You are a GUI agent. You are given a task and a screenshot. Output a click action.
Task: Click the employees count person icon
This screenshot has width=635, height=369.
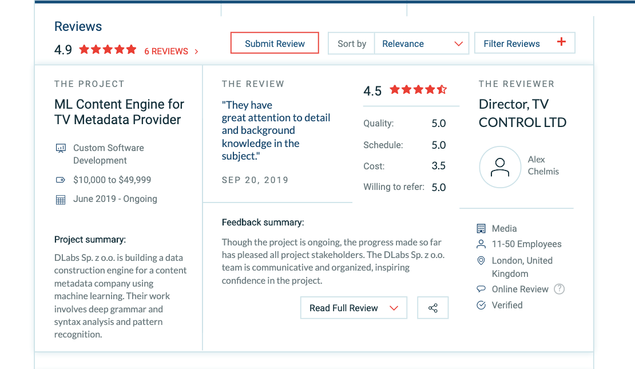click(481, 244)
